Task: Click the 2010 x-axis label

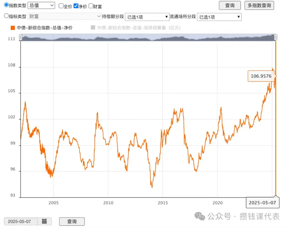Action: click(108, 203)
